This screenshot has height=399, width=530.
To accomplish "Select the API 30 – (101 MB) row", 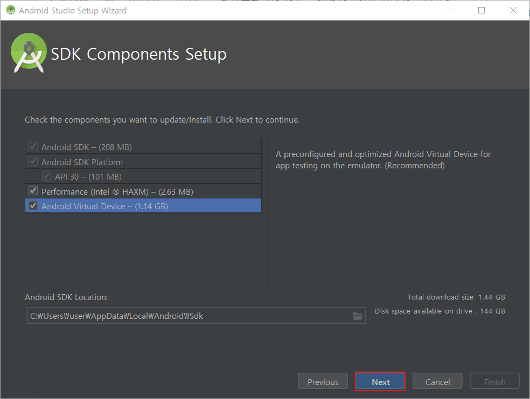I will 143,176.
